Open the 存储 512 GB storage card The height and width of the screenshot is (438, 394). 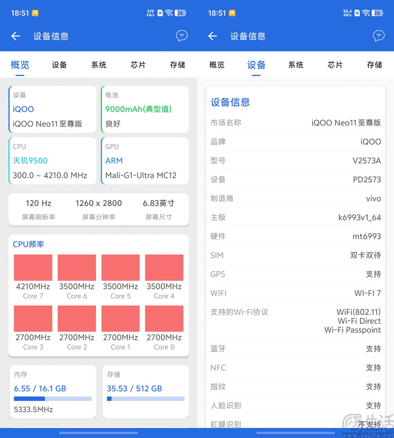146,392
